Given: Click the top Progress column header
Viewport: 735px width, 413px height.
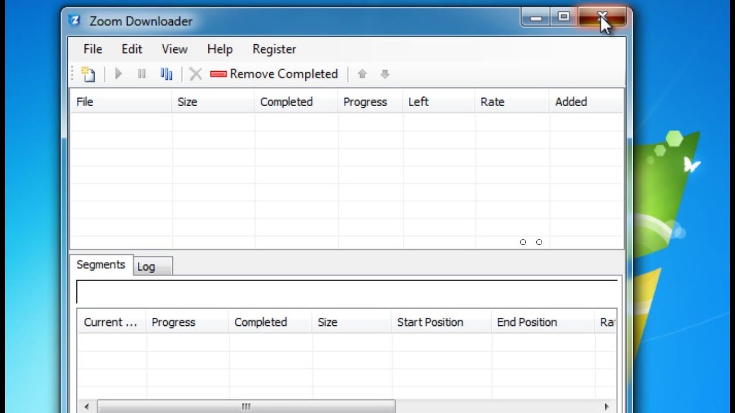Looking at the screenshot, I should coord(370,102).
